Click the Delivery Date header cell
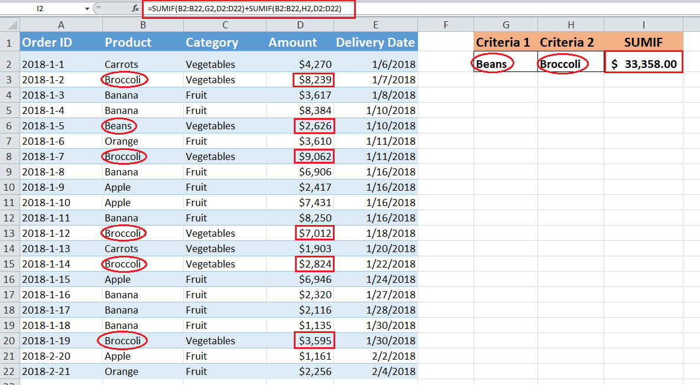 [375, 43]
